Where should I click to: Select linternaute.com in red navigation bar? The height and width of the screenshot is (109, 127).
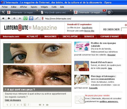pos(11,37)
